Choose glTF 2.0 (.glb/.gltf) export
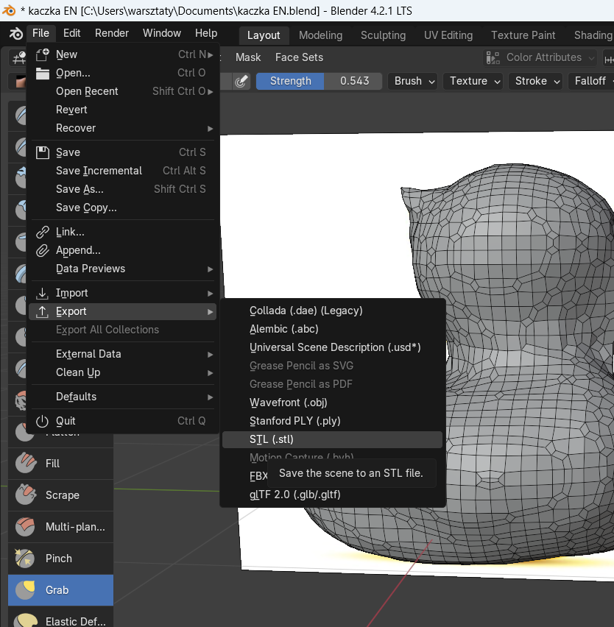 pyautogui.click(x=333, y=495)
